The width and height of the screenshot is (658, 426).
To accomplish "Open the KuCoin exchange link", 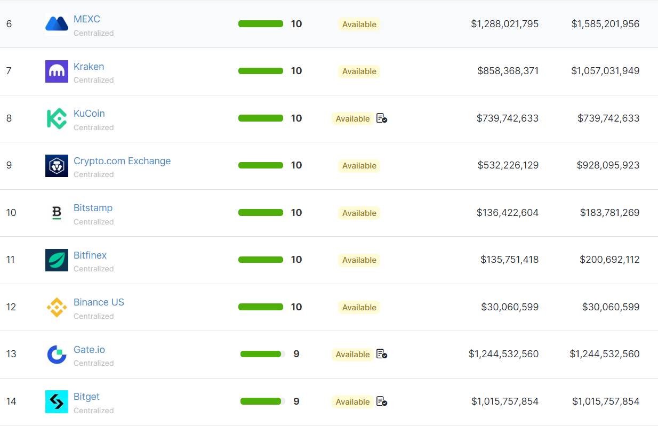I will [89, 114].
